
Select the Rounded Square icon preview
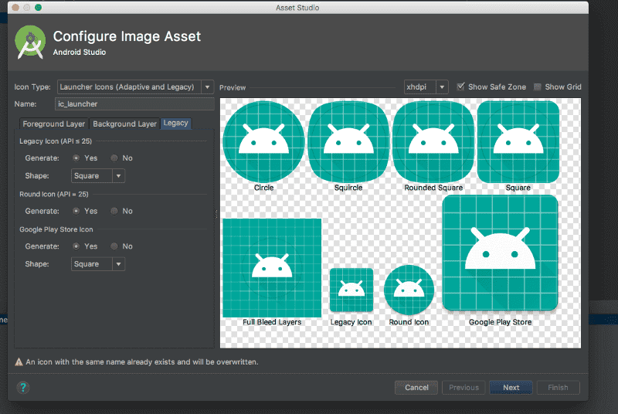(x=433, y=141)
